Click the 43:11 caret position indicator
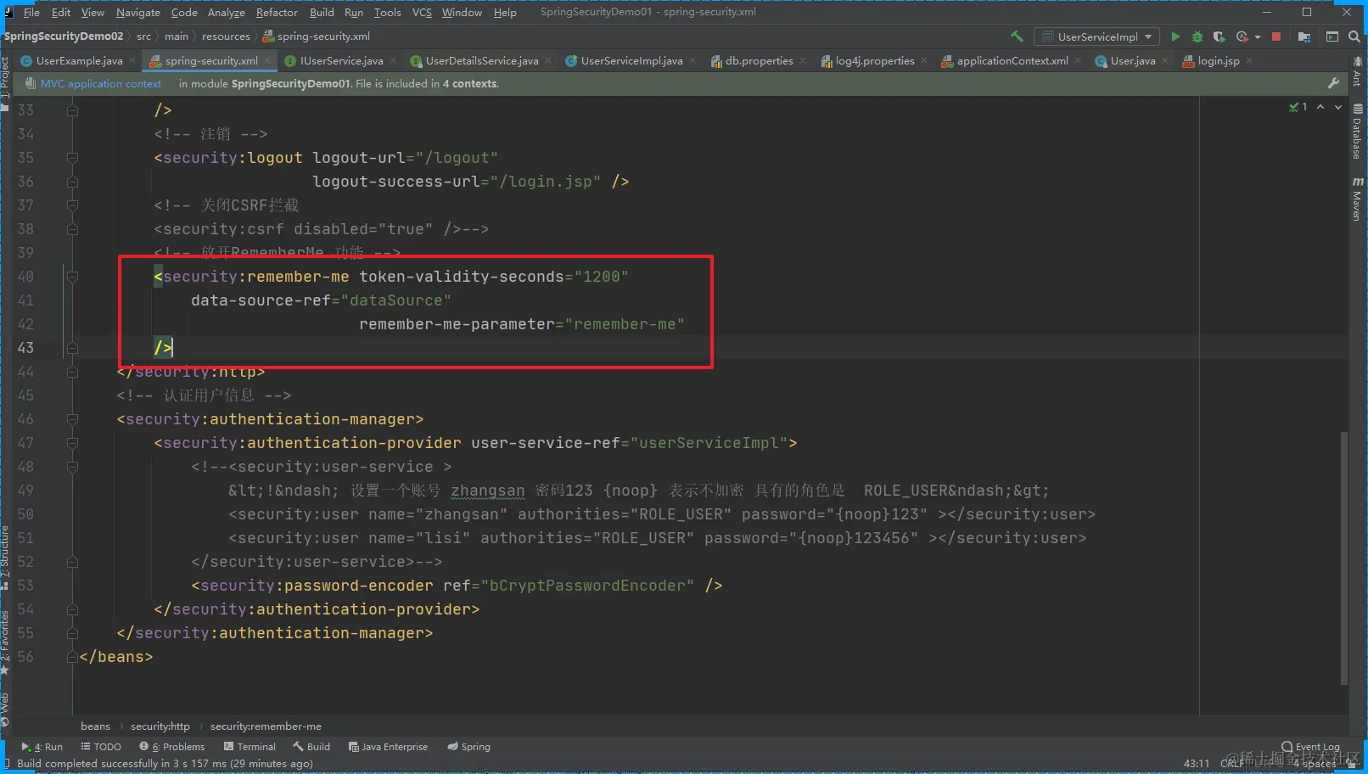This screenshot has height=774, width=1368. (1197, 764)
